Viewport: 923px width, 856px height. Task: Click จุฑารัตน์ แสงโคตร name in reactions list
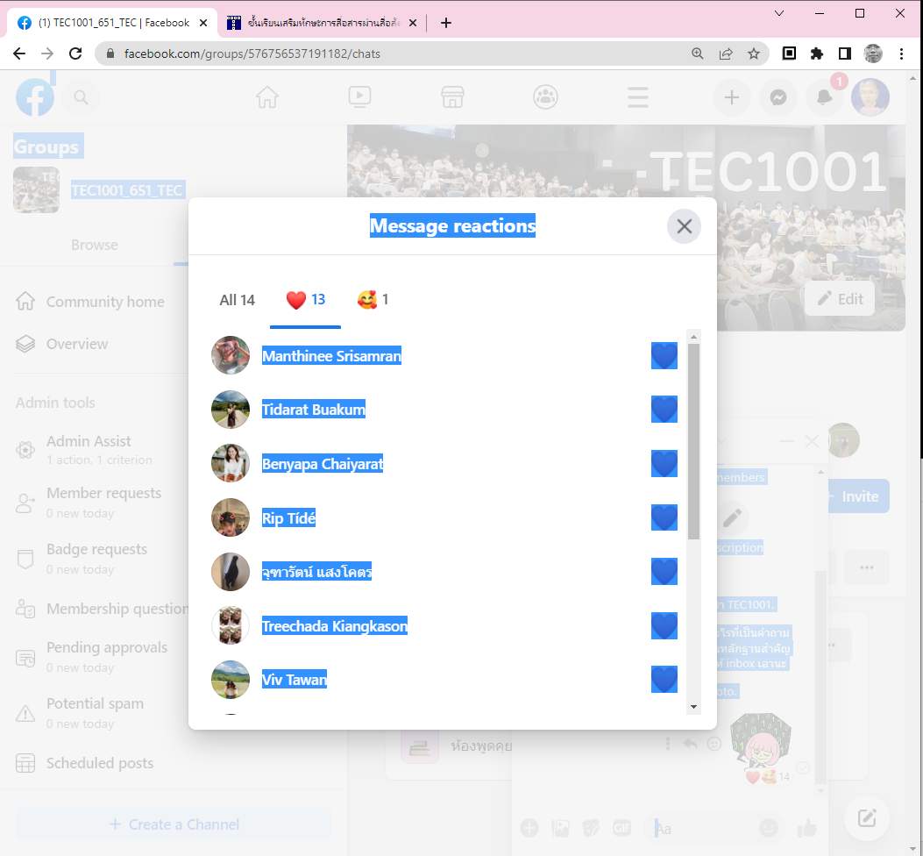pyautogui.click(x=316, y=572)
